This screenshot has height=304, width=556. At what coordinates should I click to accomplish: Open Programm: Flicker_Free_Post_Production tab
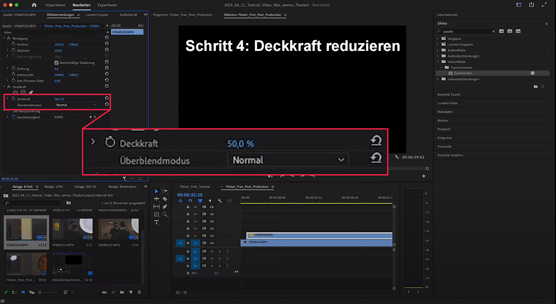click(x=183, y=15)
